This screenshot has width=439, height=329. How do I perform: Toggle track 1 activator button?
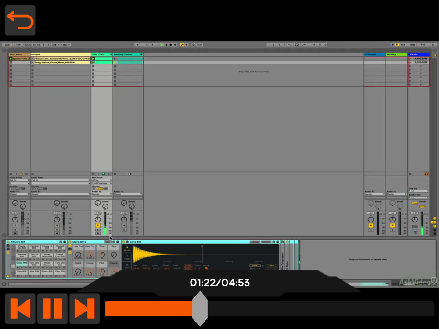pos(15,225)
